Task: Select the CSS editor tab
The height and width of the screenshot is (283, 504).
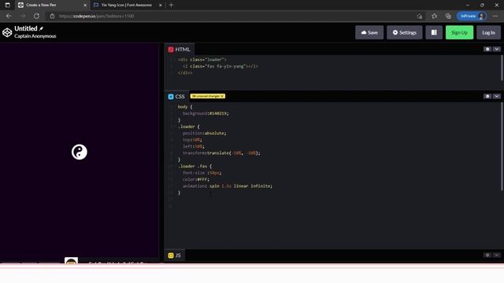Action: point(176,96)
